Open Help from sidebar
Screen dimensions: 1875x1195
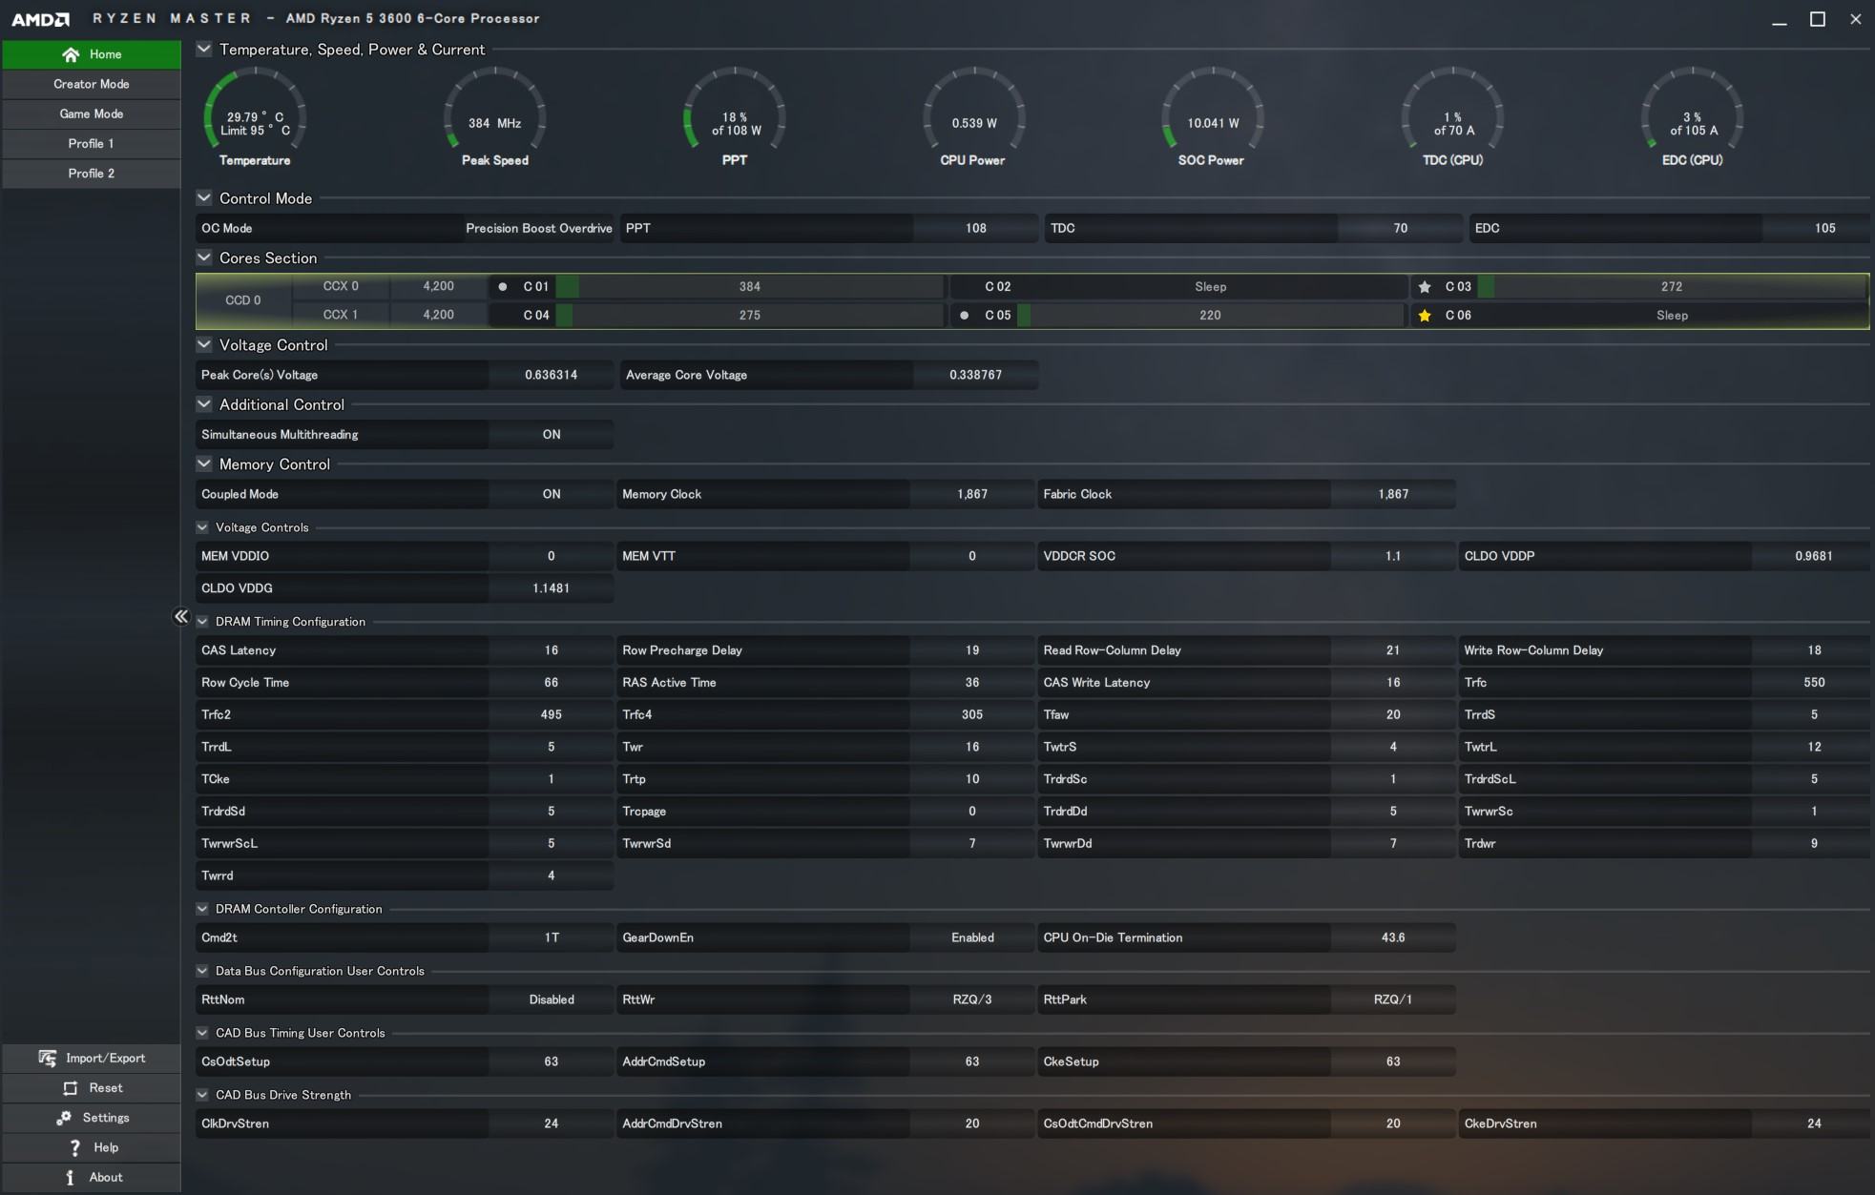coord(92,1147)
